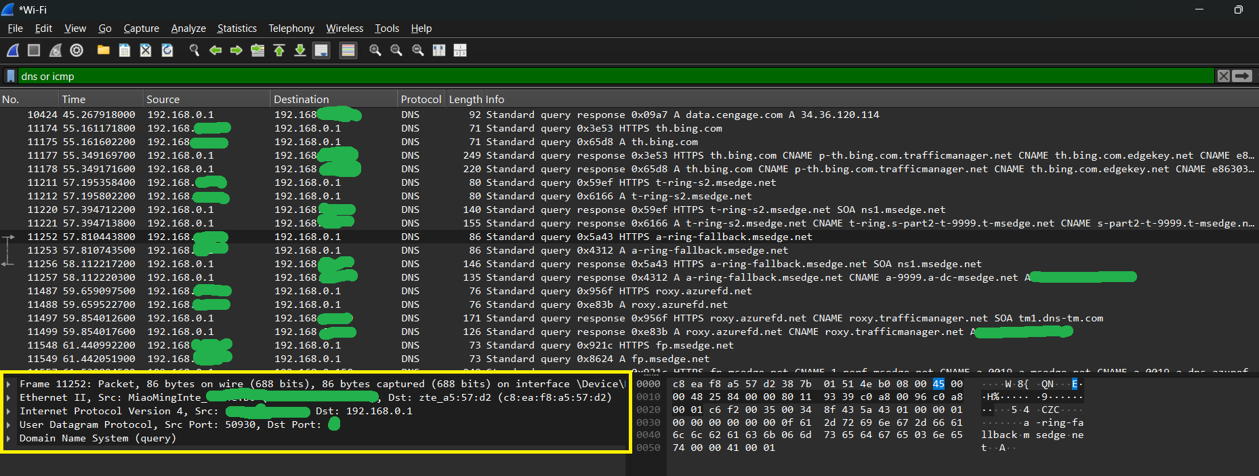Select packet 10424 data.cengage.com response
Image resolution: width=1259 pixels, height=476 pixels.
pos(629,115)
